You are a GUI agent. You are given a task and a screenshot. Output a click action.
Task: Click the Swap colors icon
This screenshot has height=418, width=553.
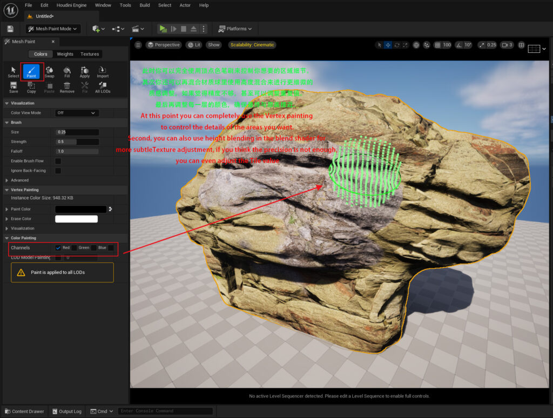coord(49,71)
